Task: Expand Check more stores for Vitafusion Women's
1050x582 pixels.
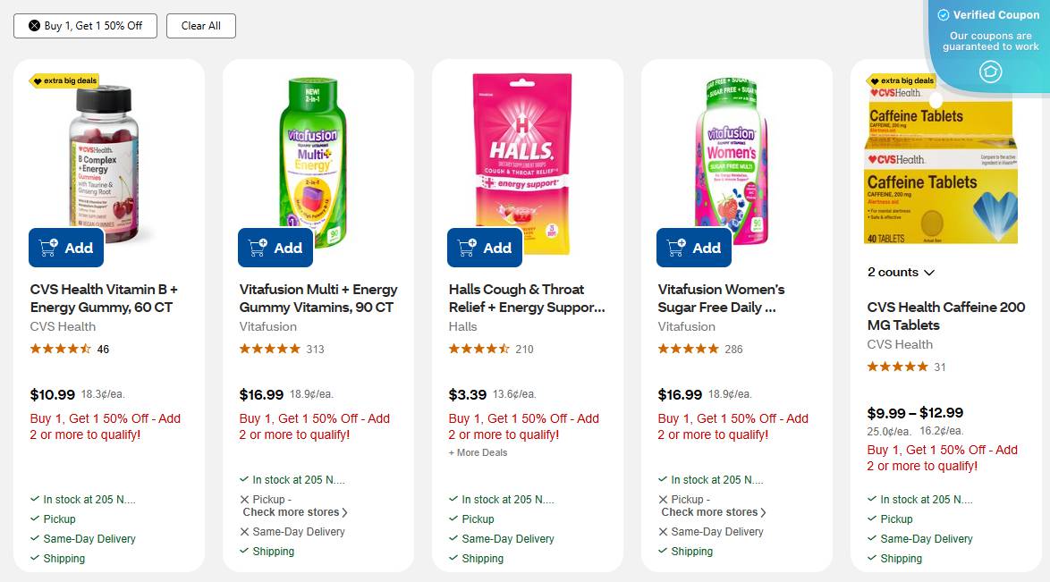Action: pos(711,511)
